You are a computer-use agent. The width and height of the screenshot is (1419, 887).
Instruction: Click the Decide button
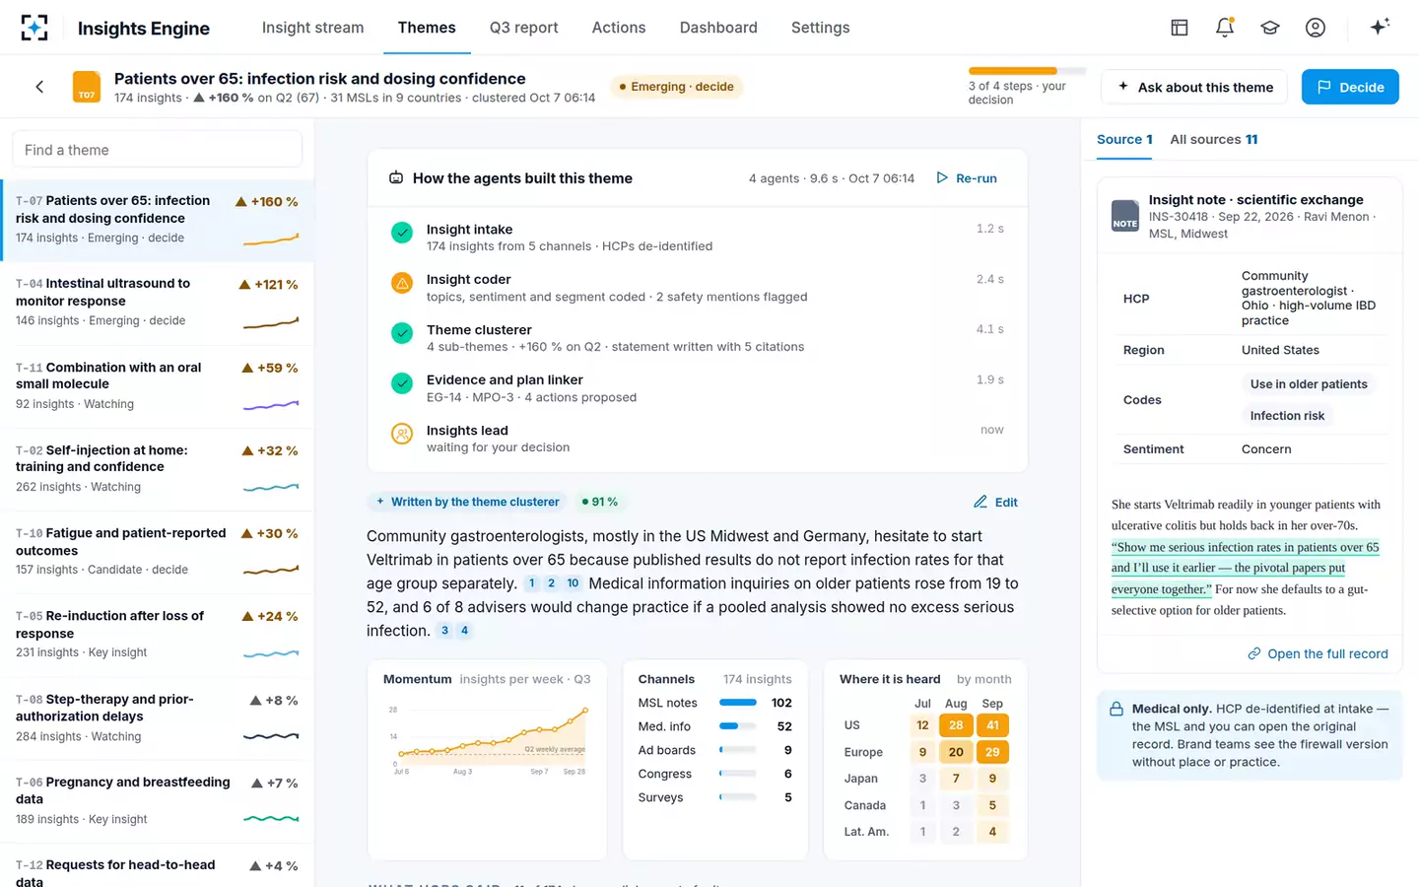coord(1350,87)
